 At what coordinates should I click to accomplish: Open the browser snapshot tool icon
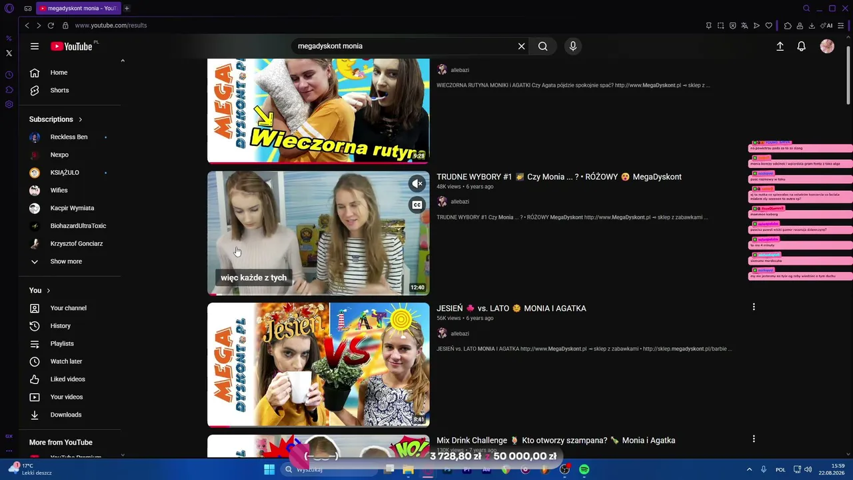coord(720,25)
